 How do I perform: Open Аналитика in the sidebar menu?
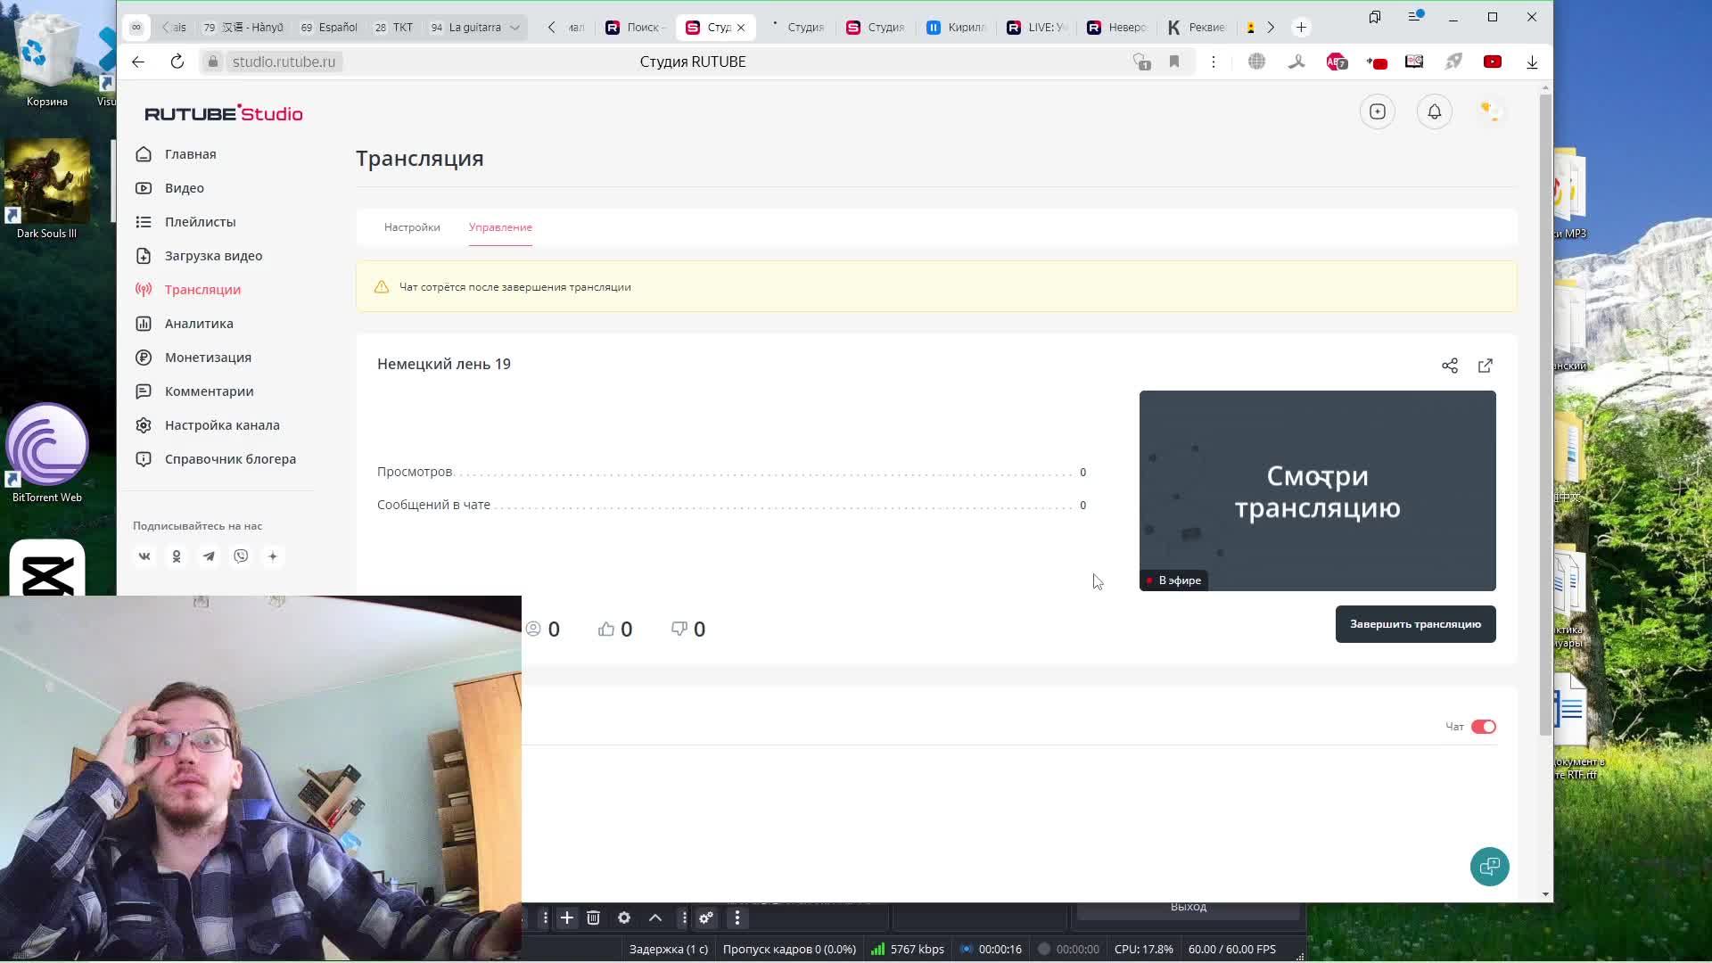(199, 324)
